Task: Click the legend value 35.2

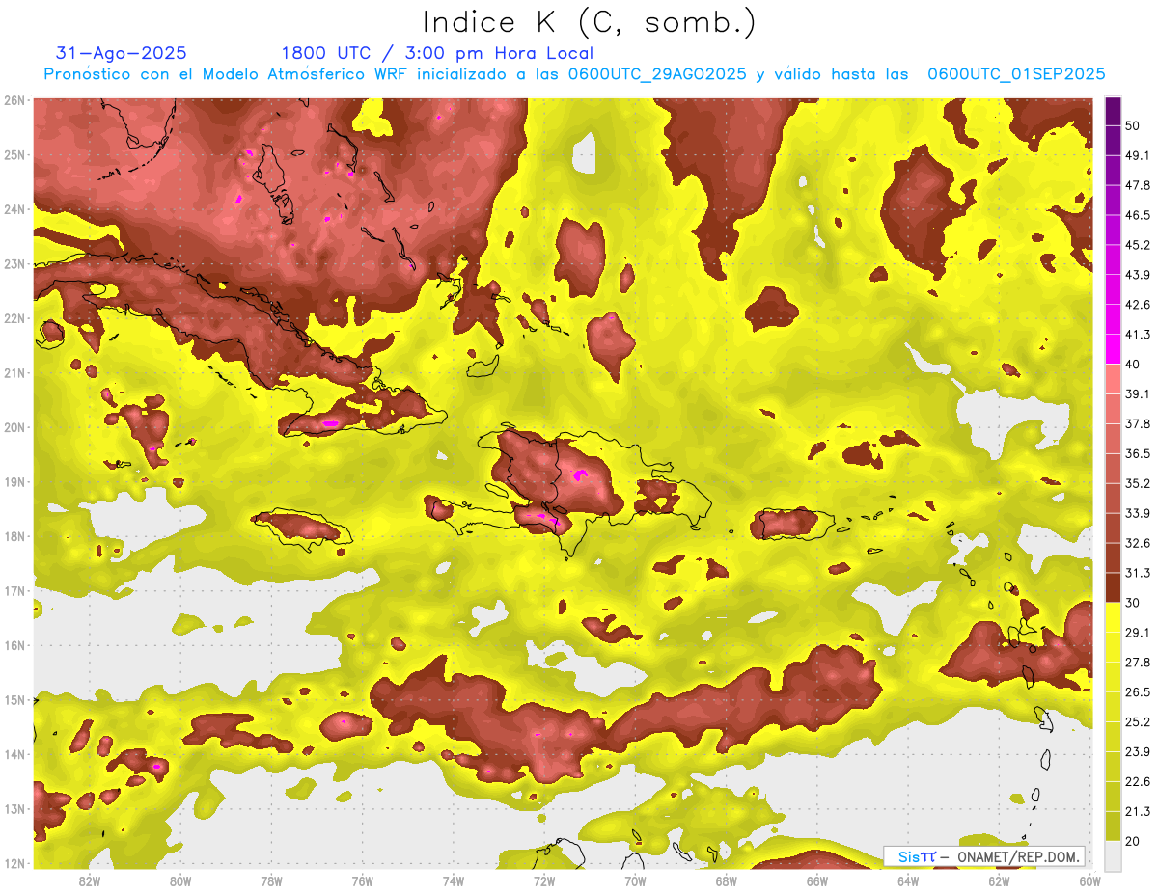Action: pos(1137,483)
